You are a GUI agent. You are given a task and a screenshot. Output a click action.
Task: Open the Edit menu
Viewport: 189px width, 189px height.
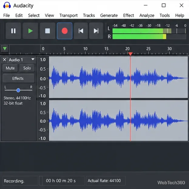click(x=19, y=15)
